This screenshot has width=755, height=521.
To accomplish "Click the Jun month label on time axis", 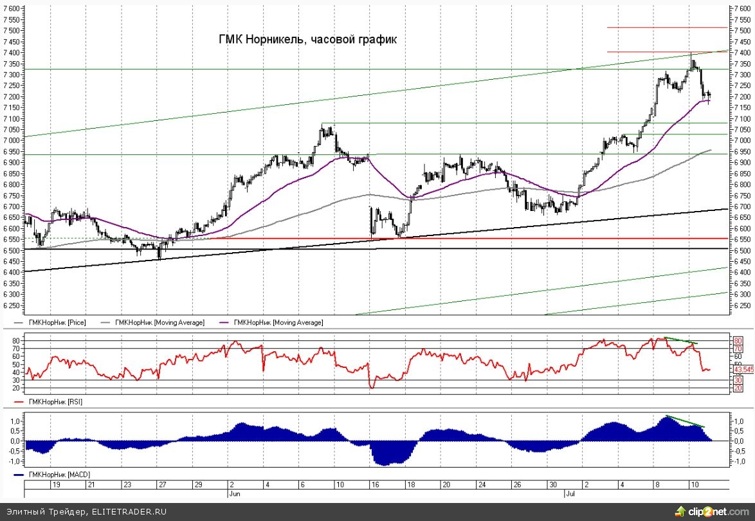I will point(234,495).
